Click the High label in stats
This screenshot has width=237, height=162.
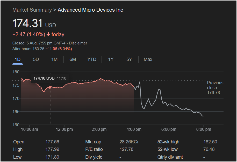pos(18,149)
